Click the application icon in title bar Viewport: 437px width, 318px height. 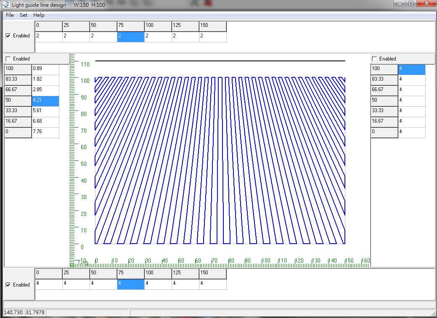pos(6,5)
